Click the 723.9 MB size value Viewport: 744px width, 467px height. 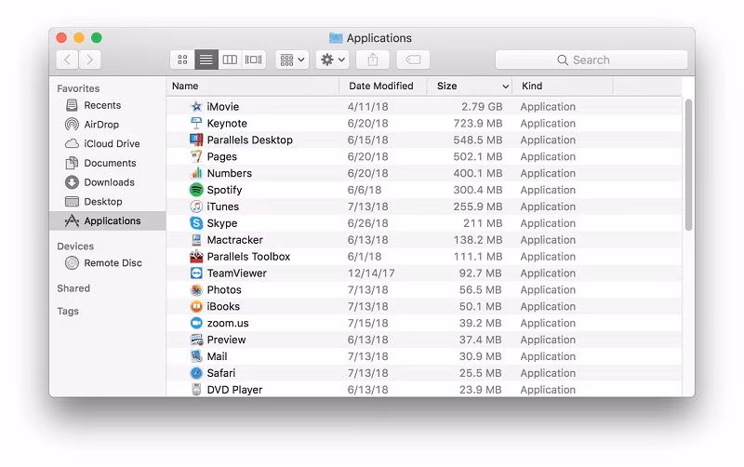point(478,124)
